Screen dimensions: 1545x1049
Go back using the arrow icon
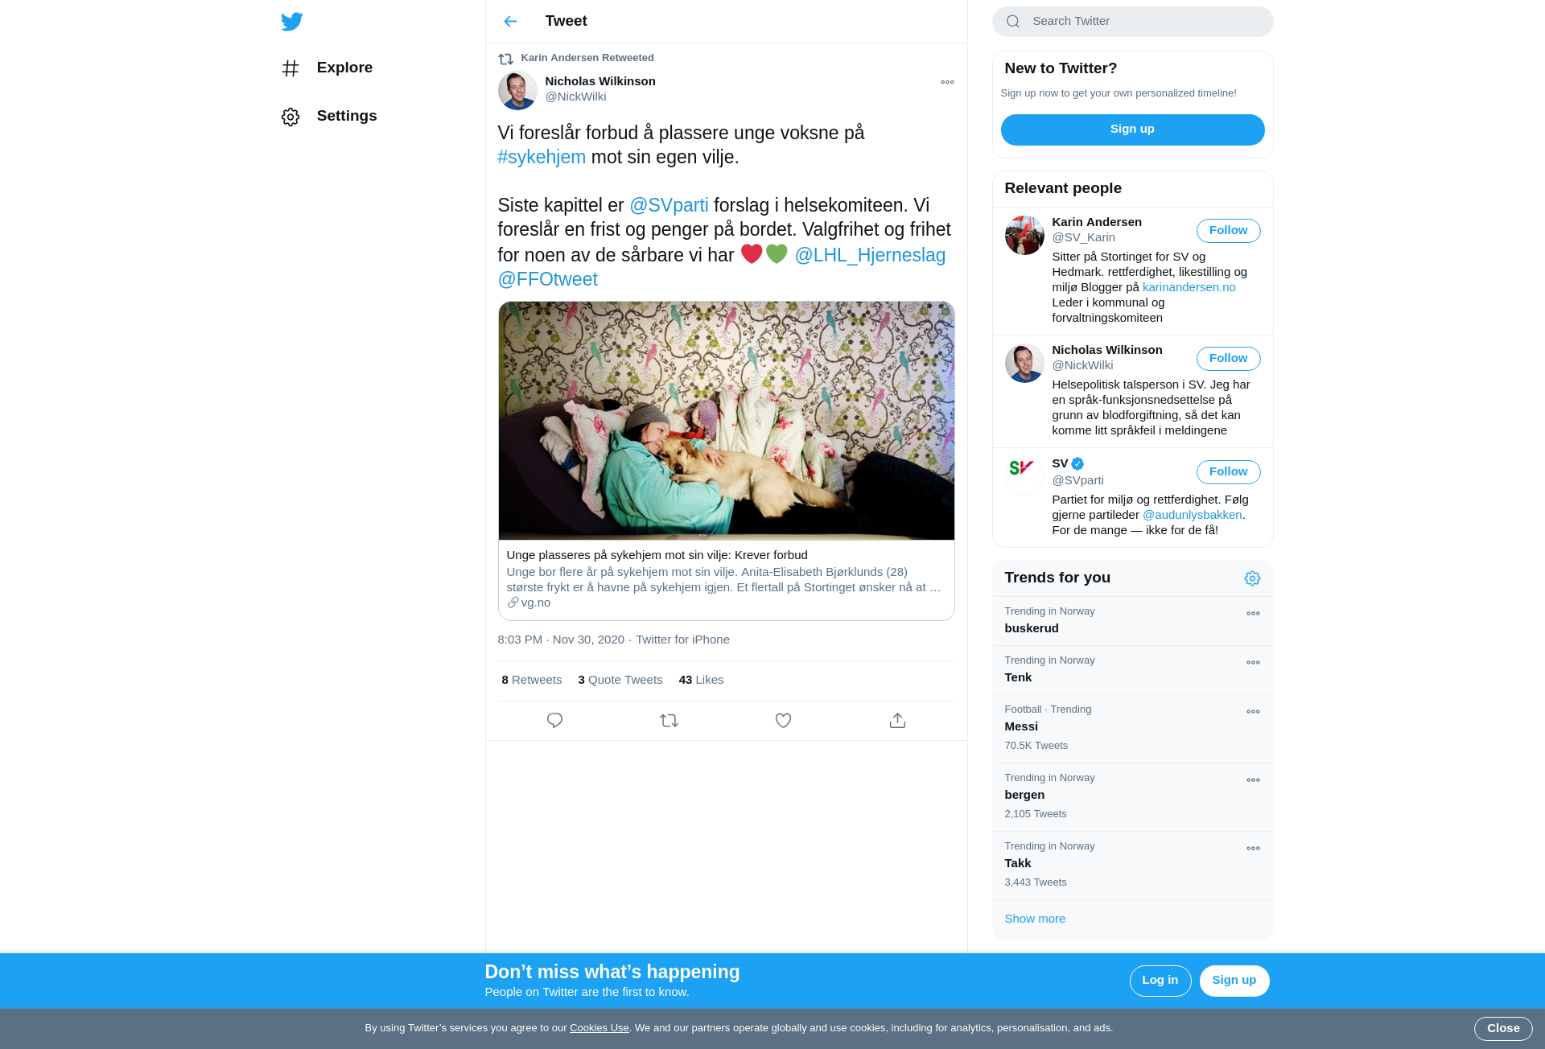510,21
